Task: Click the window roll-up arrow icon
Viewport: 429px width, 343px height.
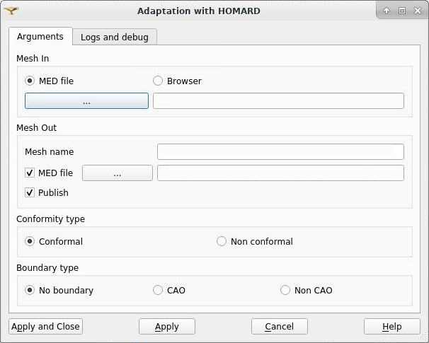Action: 387,11
